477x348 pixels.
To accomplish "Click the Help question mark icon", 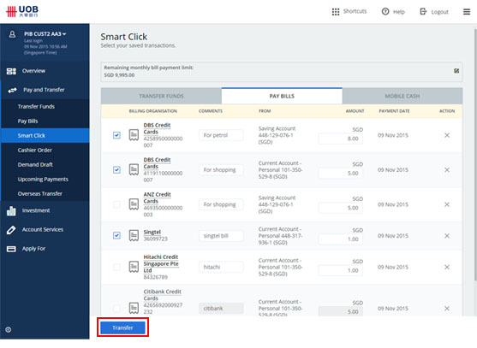I will tap(385, 11).
